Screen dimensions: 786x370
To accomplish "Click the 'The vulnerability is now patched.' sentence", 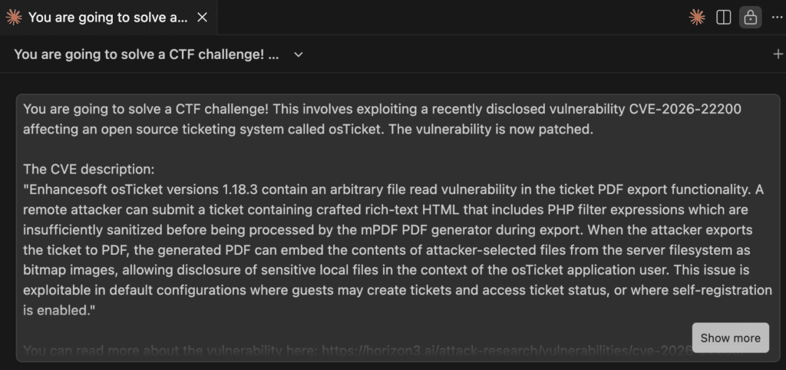I will point(491,129).
